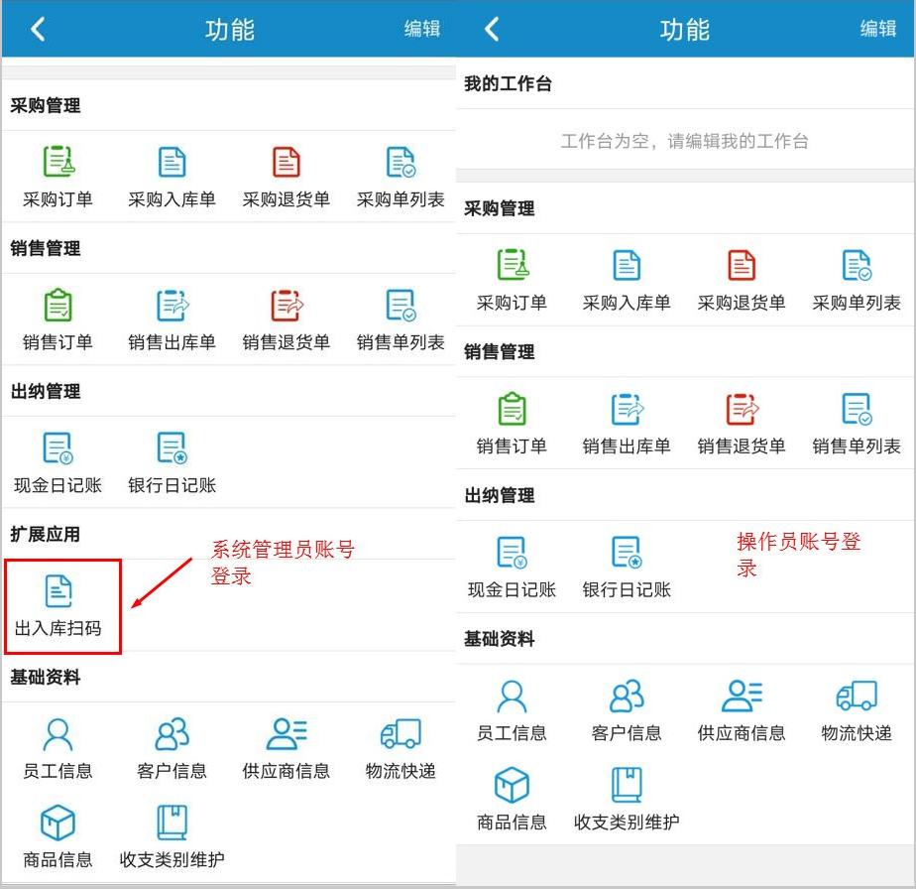
Task: View 客户信息 on the system administrator screen
Action: pyautogui.click(x=172, y=747)
